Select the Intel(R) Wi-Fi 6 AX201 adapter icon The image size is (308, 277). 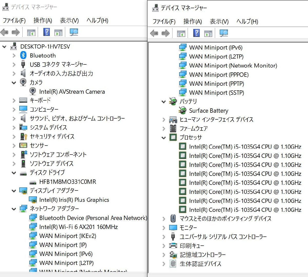coord(33,227)
